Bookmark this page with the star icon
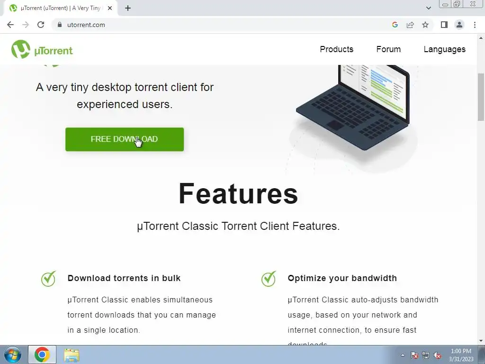485x364 pixels. tap(425, 25)
